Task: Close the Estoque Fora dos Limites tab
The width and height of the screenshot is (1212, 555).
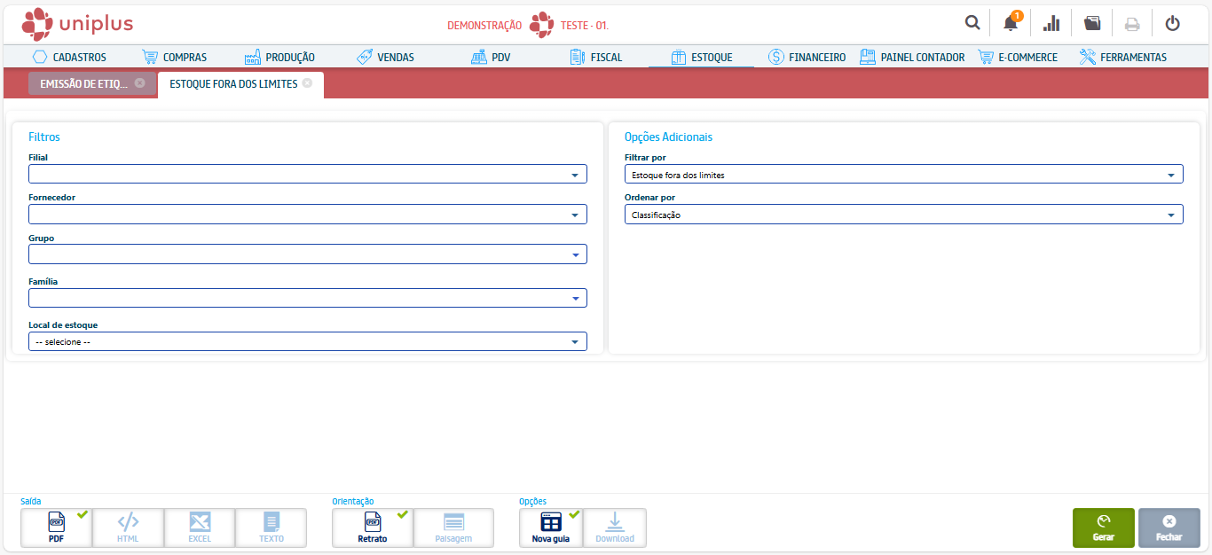Action: click(307, 83)
